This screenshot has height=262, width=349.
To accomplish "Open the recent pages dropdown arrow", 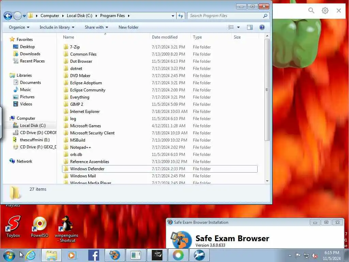I will click(24, 16).
